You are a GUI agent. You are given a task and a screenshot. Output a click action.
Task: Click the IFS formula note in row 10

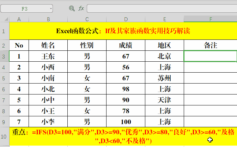(x=123, y=136)
